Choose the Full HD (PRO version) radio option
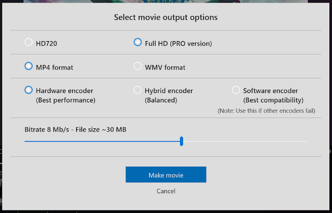This screenshot has height=213, width=332. 137,43
